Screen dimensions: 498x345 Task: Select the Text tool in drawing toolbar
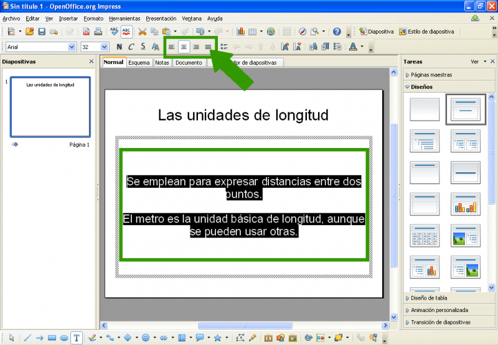click(77, 338)
